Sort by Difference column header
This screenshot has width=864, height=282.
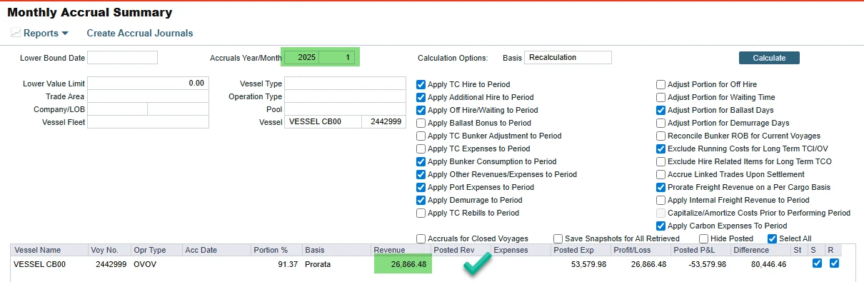[761, 250]
